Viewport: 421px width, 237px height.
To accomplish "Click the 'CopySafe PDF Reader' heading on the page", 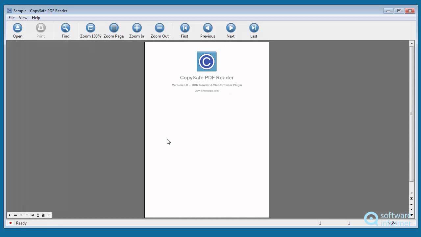I will pos(207,78).
